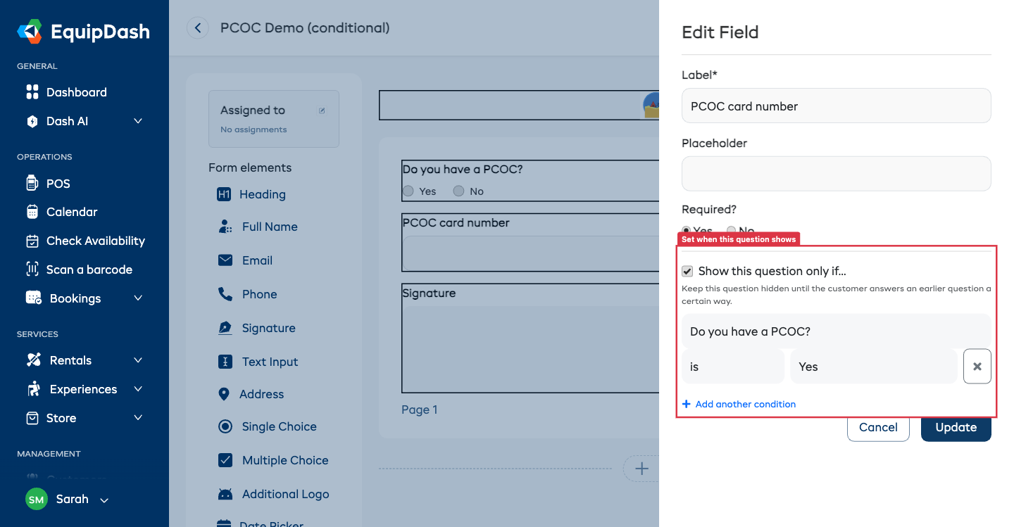Open the 'is' operator dropdown
Screen dimensions: 1014x527
pyautogui.click(x=732, y=367)
